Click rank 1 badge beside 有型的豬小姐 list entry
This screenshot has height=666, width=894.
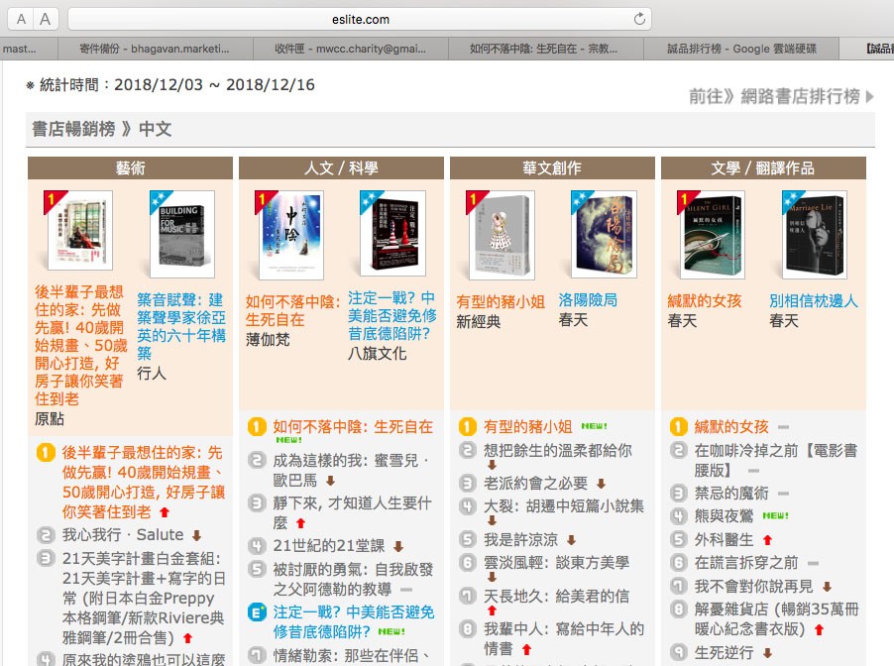tap(467, 426)
